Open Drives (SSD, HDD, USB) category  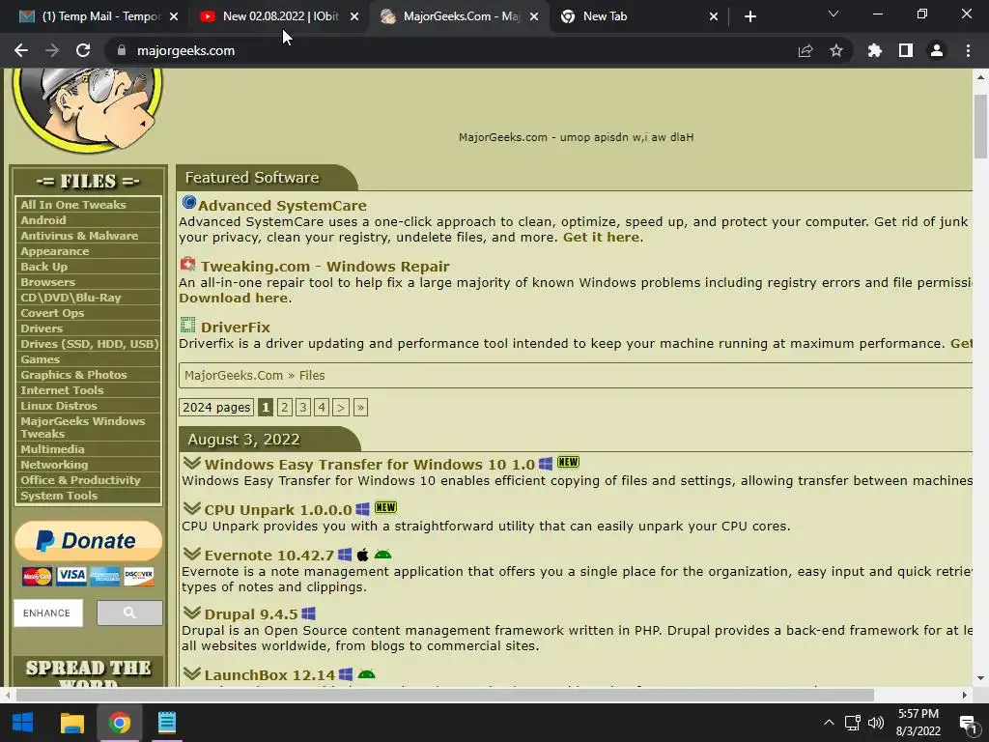pos(89,344)
